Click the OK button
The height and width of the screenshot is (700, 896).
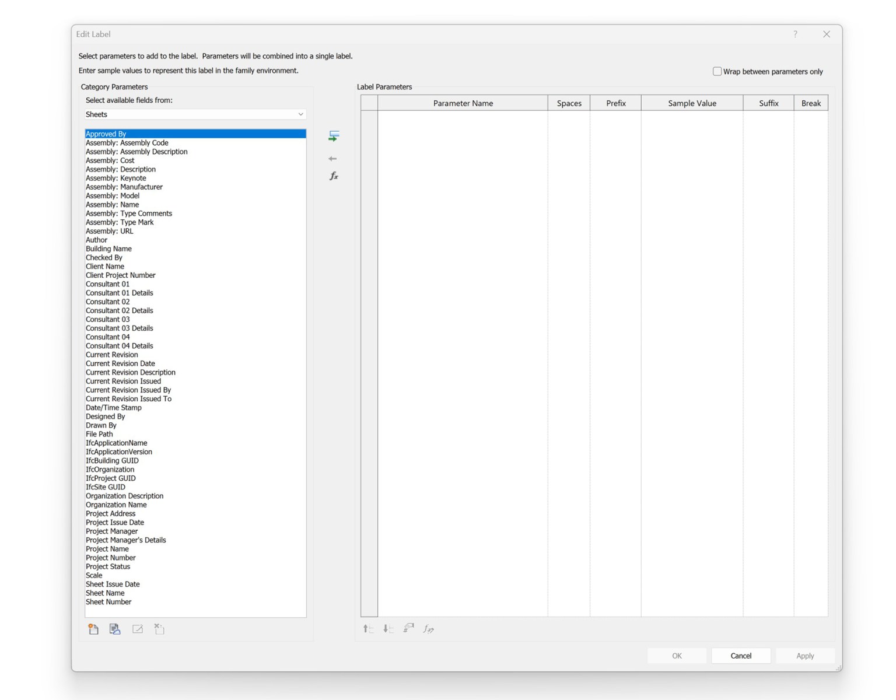tap(677, 656)
